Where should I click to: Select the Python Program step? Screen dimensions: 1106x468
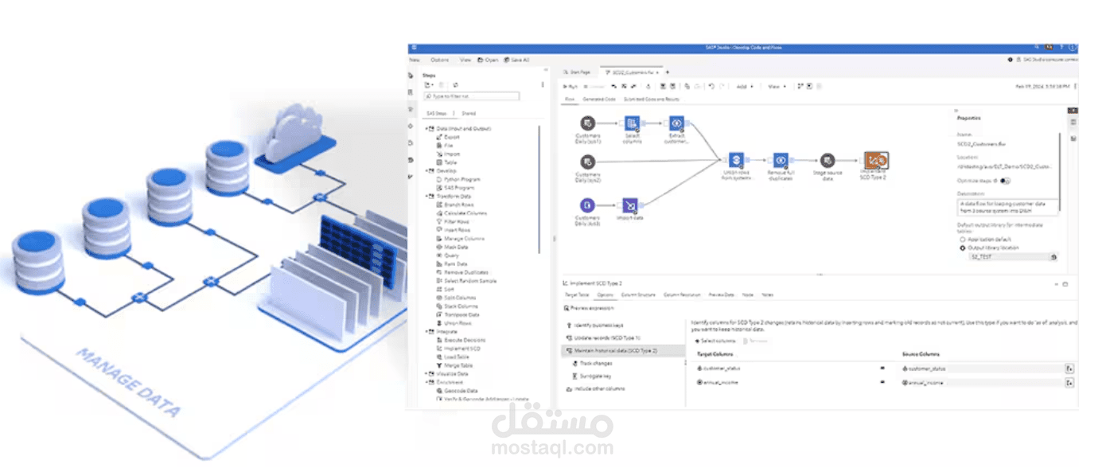point(458,179)
